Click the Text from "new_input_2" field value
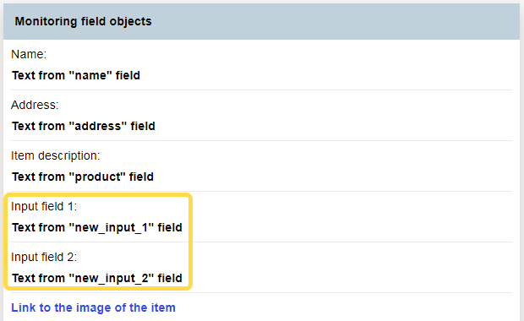This screenshot has width=524, height=321. (x=97, y=278)
